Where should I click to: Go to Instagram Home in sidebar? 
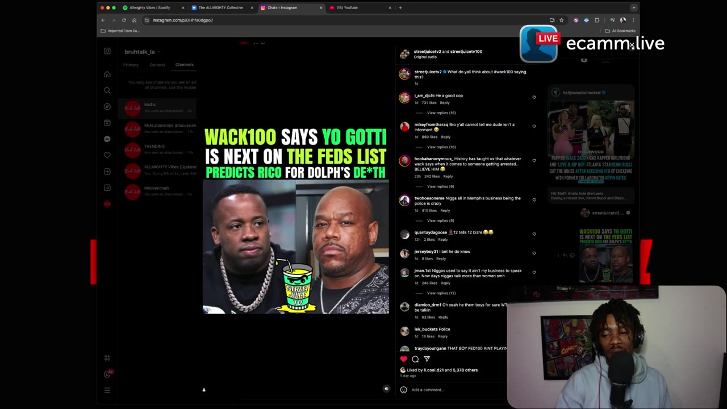tap(107, 74)
